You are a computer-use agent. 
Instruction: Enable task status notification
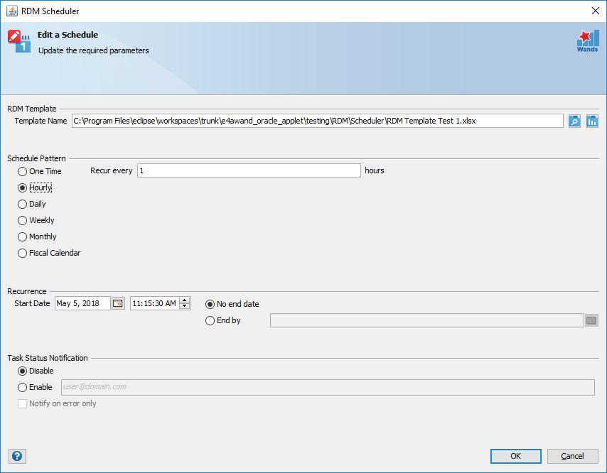22,387
